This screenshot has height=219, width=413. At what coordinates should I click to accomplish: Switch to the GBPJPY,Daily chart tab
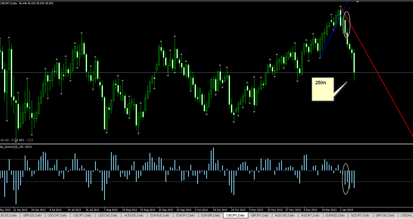pyautogui.click(x=260, y=216)
